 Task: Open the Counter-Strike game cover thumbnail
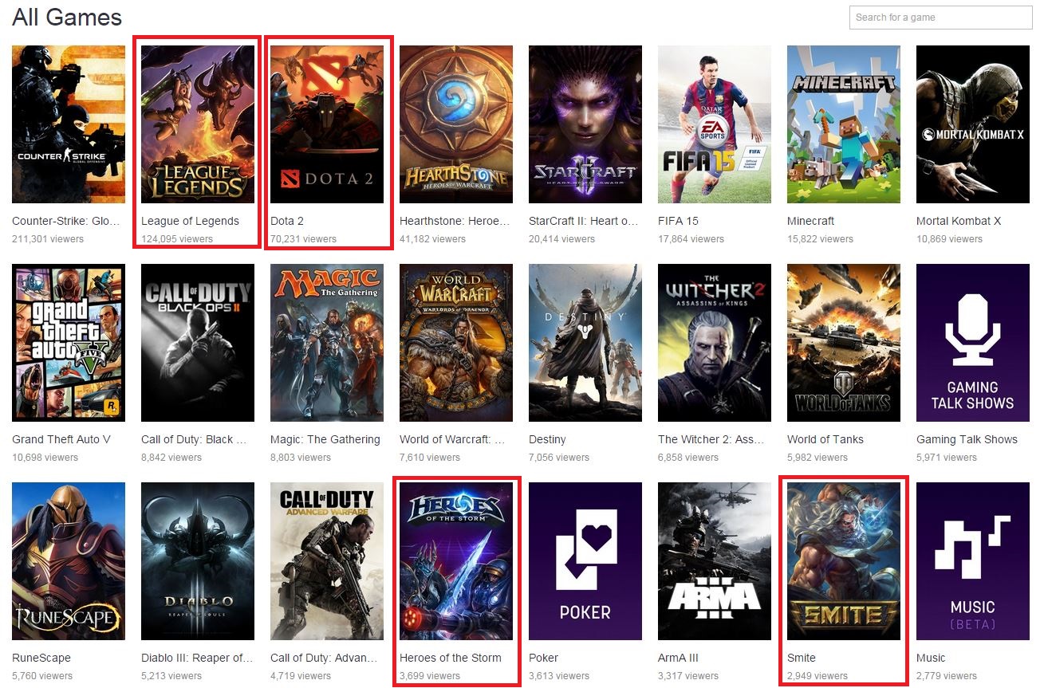tap(69, 124)
